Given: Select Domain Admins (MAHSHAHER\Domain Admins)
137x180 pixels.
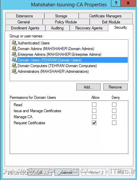Looking at the screenshot, I should [56, 49].
